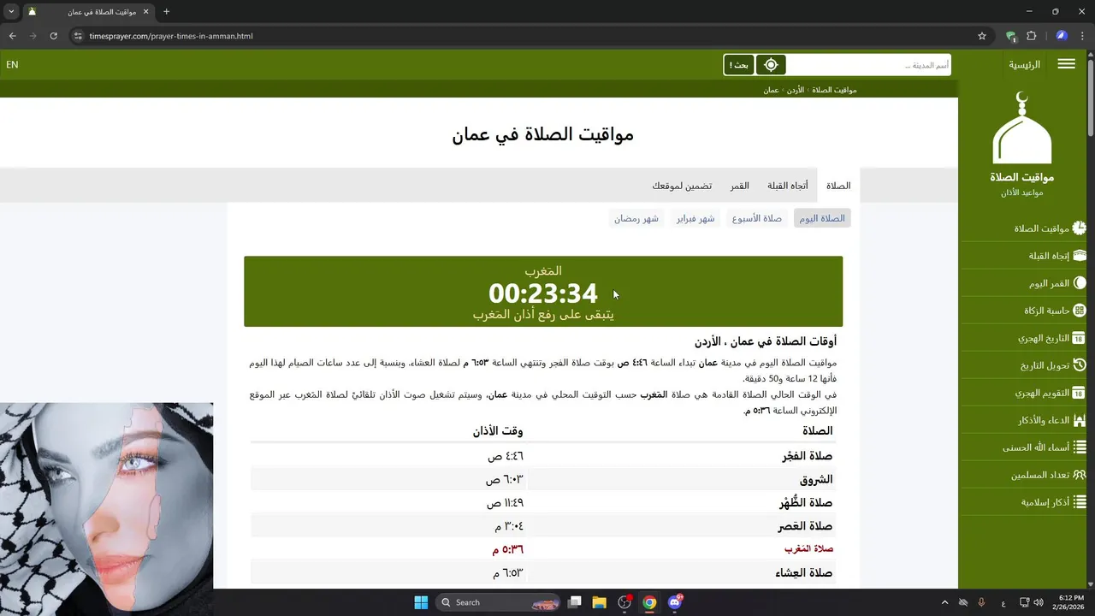The height and width of the screenshot is (616, 1095).
Task: Open new browser tab with plus
Action: [x=166, y=12]
